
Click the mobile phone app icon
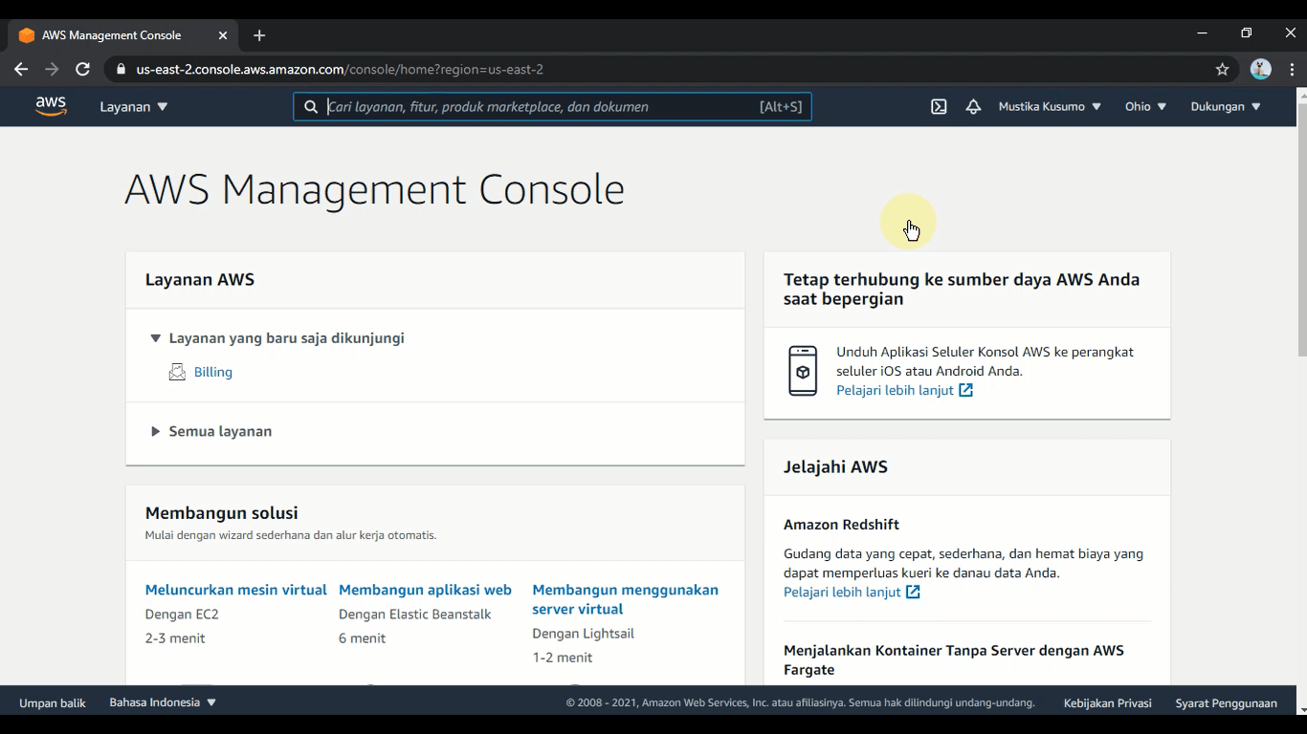pyautogui.click(x=803, y=371)
